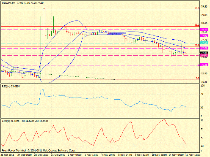Click the magenta 78.25 price level tag
The width and height of the screenshot is (210, 157).
(x=204, y=30)
